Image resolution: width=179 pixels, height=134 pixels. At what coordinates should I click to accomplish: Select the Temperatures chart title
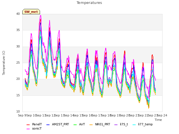[x=89, y=3]
